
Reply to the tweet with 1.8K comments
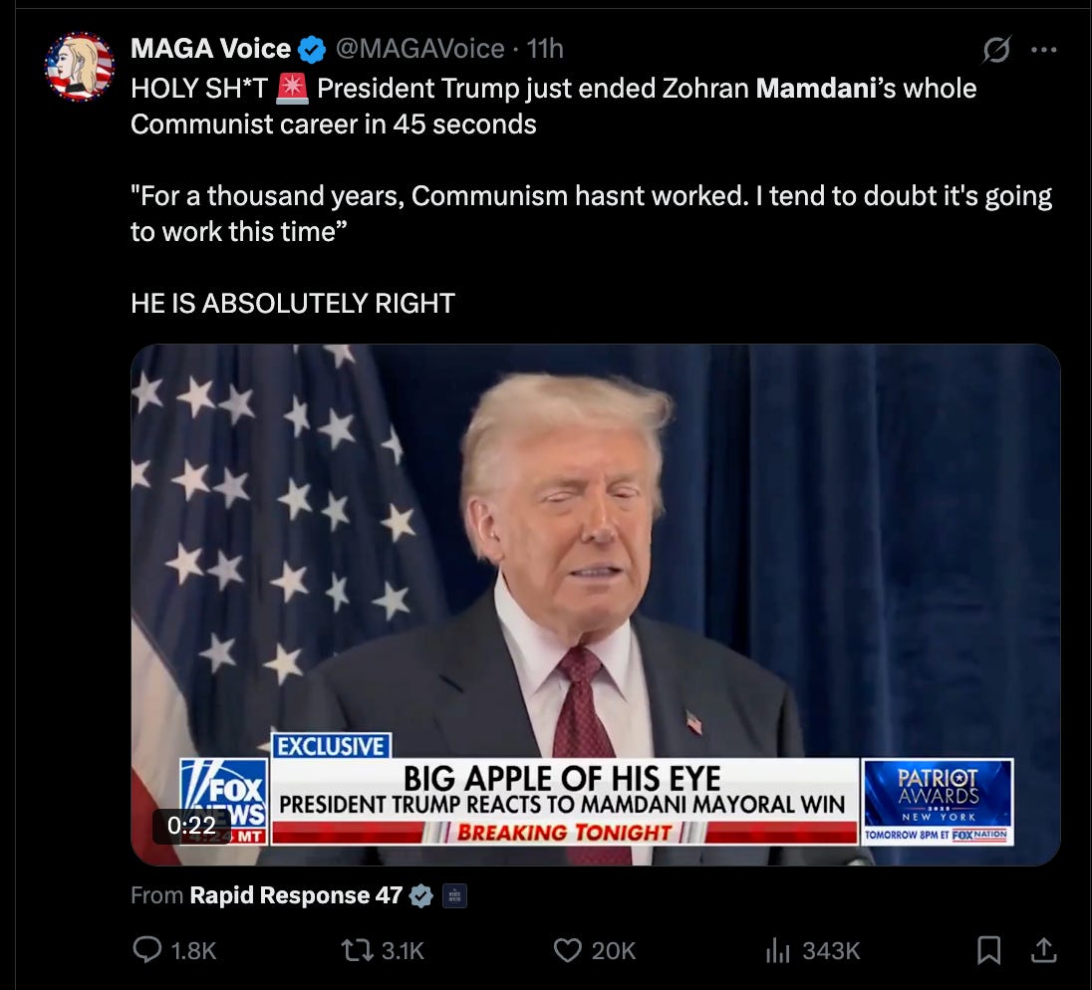point(174,950)
